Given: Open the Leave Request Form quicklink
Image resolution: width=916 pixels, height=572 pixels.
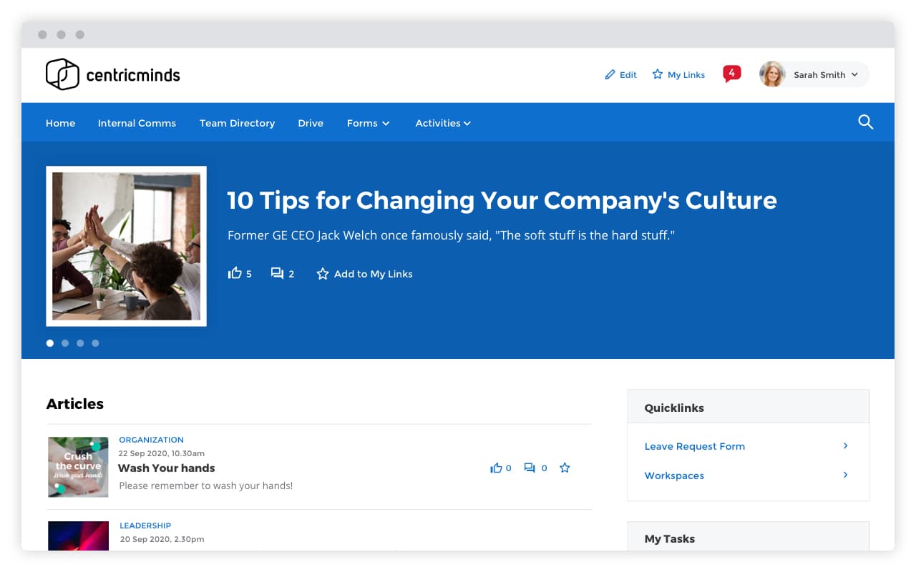Looking at the screenshot, I should [x=694, y=446].
